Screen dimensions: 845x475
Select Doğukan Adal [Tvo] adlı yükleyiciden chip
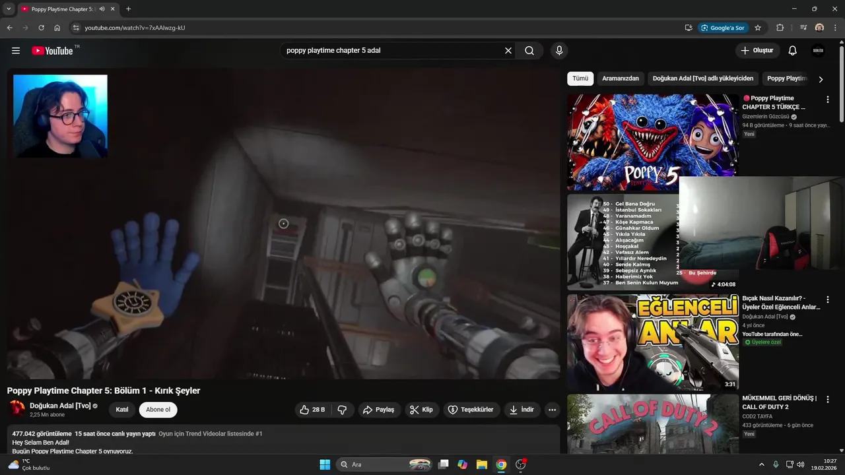703,79
